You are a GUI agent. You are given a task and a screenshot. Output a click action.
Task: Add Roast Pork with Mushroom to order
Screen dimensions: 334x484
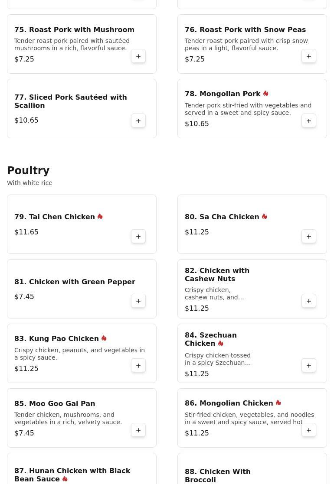[138, 56]
